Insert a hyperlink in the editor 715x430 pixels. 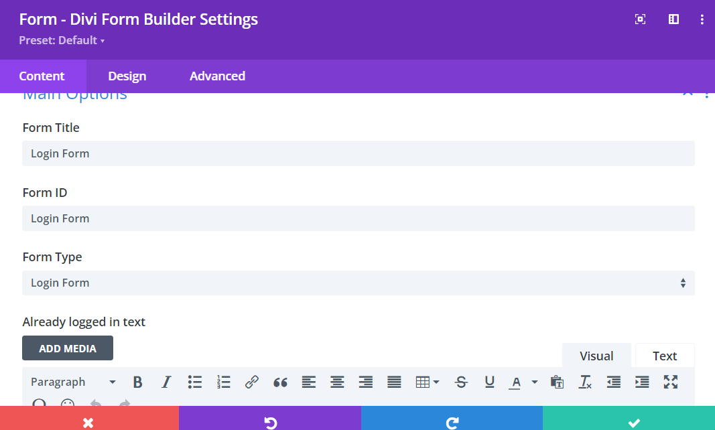click(x=252, y=382)
